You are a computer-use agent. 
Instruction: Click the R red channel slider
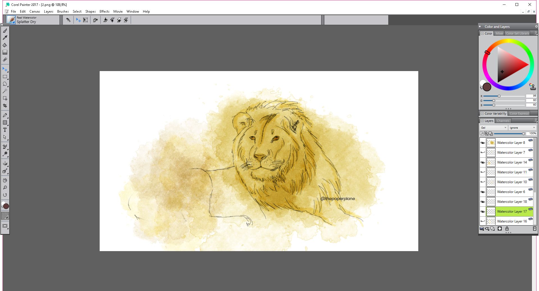504,96
